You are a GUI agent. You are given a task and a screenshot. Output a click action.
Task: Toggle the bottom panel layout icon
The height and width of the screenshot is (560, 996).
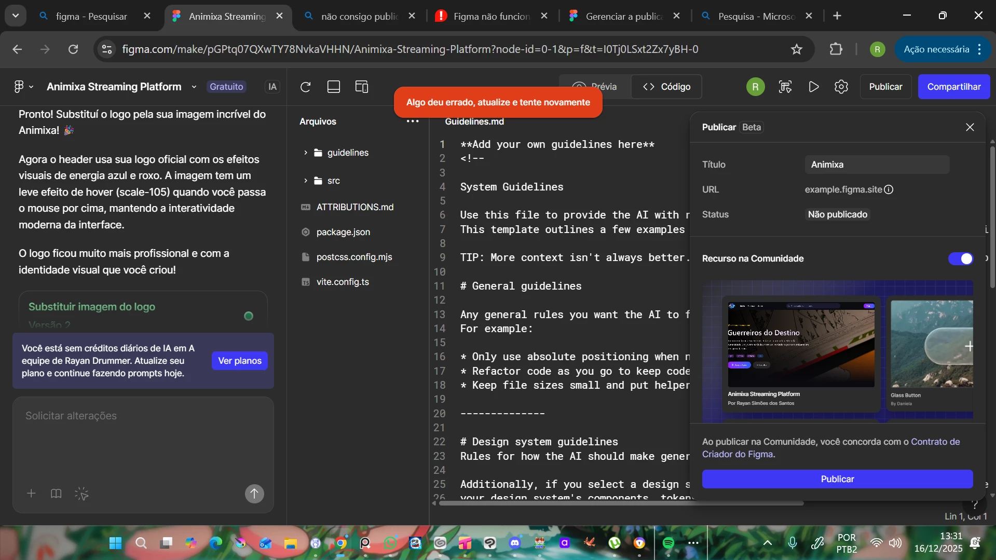[334, 87]
